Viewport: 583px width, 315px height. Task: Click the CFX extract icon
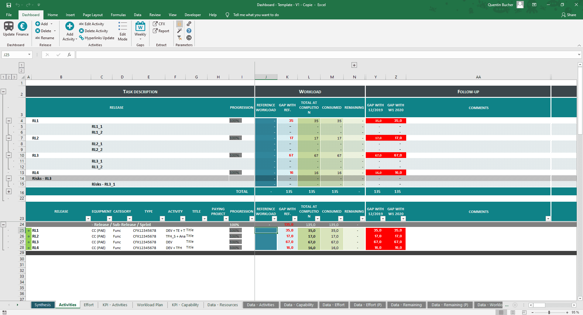pos(155,24)
